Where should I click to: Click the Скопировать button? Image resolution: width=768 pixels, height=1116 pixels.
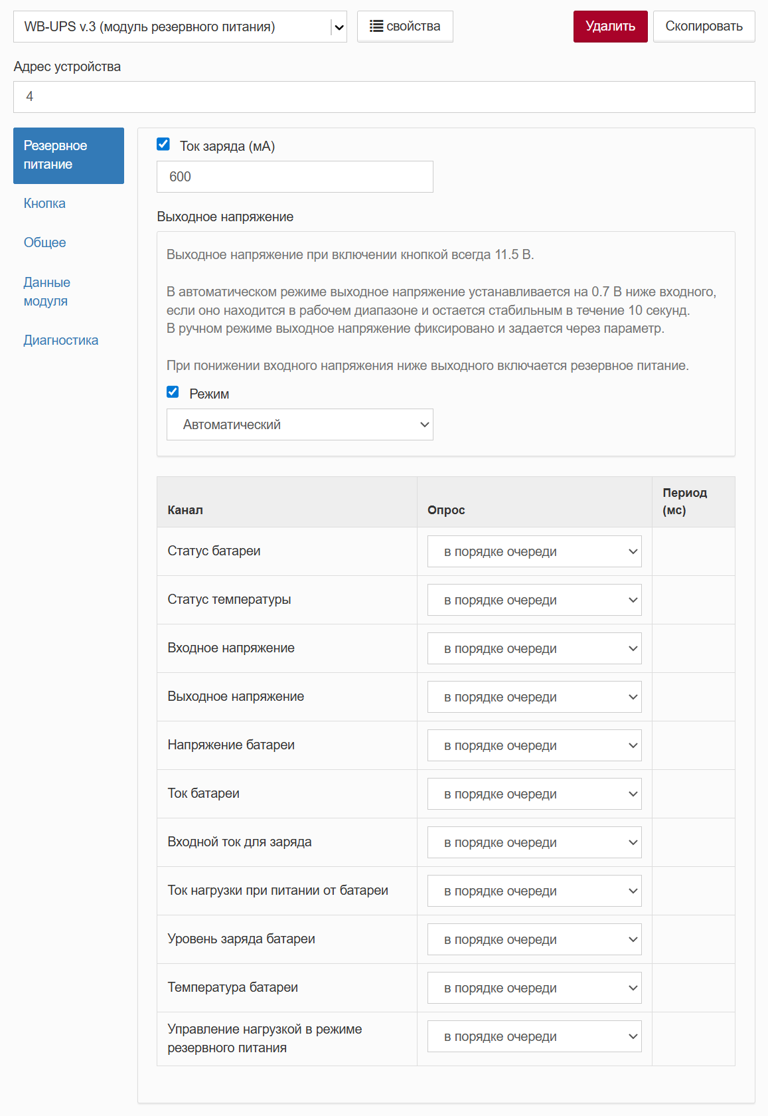704,27
